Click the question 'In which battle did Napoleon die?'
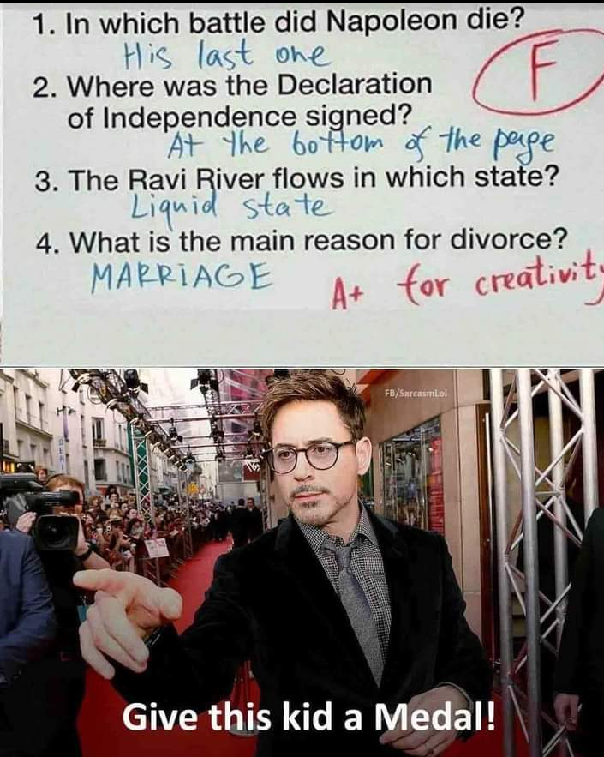The width and height of the screenshot is (604, 757). [278, 22]
